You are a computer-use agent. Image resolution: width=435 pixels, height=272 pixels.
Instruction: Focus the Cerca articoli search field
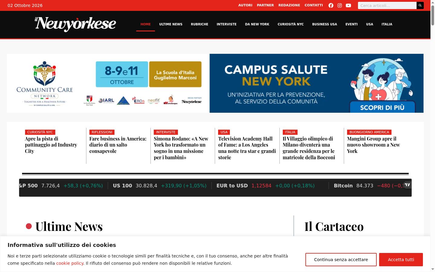[x=387, y=5]
